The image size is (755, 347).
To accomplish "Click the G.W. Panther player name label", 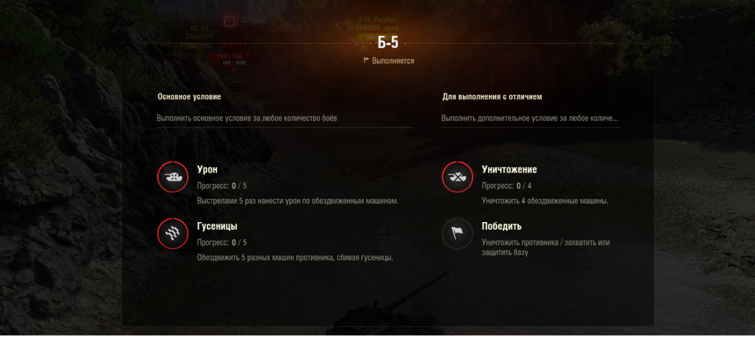I will tap(377, 20).
